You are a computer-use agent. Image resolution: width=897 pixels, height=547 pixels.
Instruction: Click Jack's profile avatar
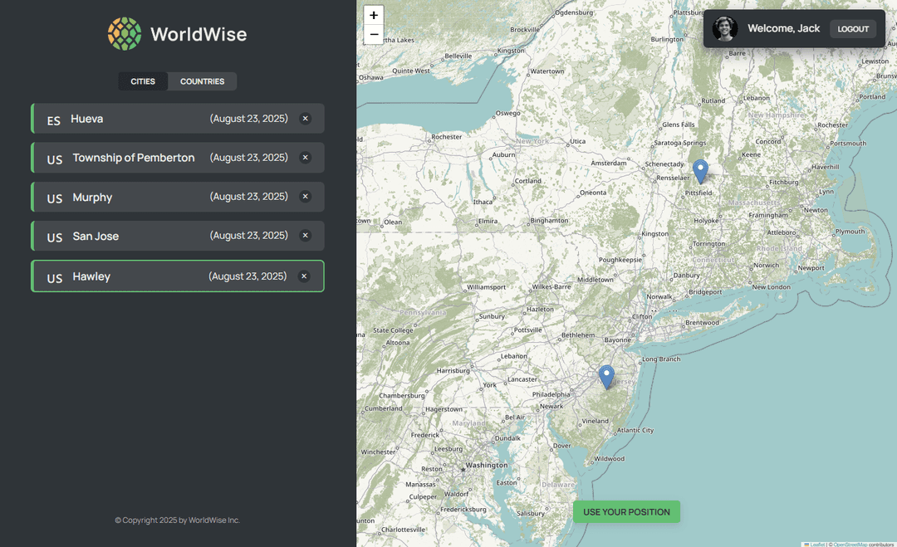pyautogui.click(x=725, y=28)
